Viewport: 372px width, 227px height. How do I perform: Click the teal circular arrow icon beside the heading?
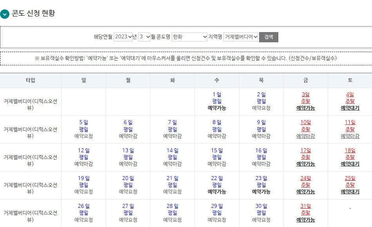tap(5, 14)
